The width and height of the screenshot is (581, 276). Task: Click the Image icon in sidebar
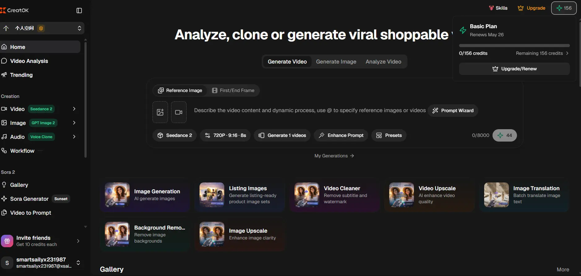click(x=4, y=123)
